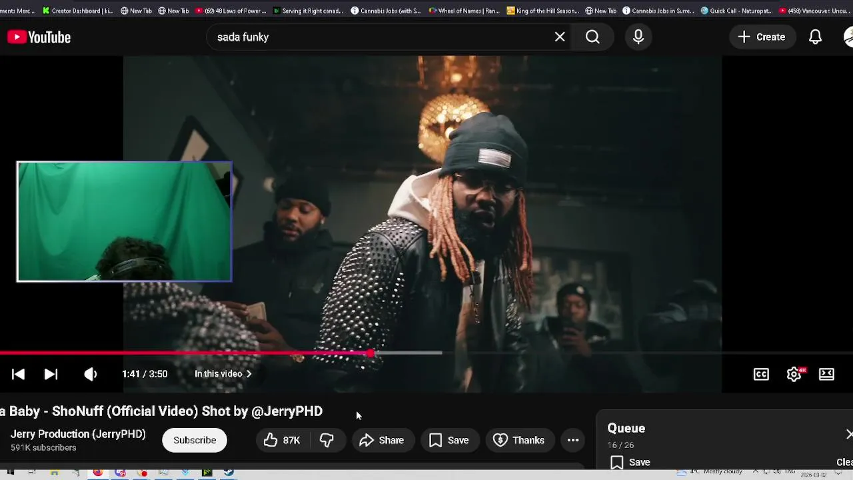Screen dimensions: 853x480
Task: Click the red scrubber handle on the timeline
Action: (370, 353)
